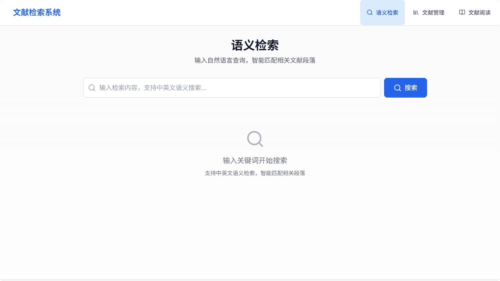The height and width of the screenshot is (281, 500).
Task: Click the open book icon beside 文献阅读
Action: pyautogui.click(x=462, y=12)
